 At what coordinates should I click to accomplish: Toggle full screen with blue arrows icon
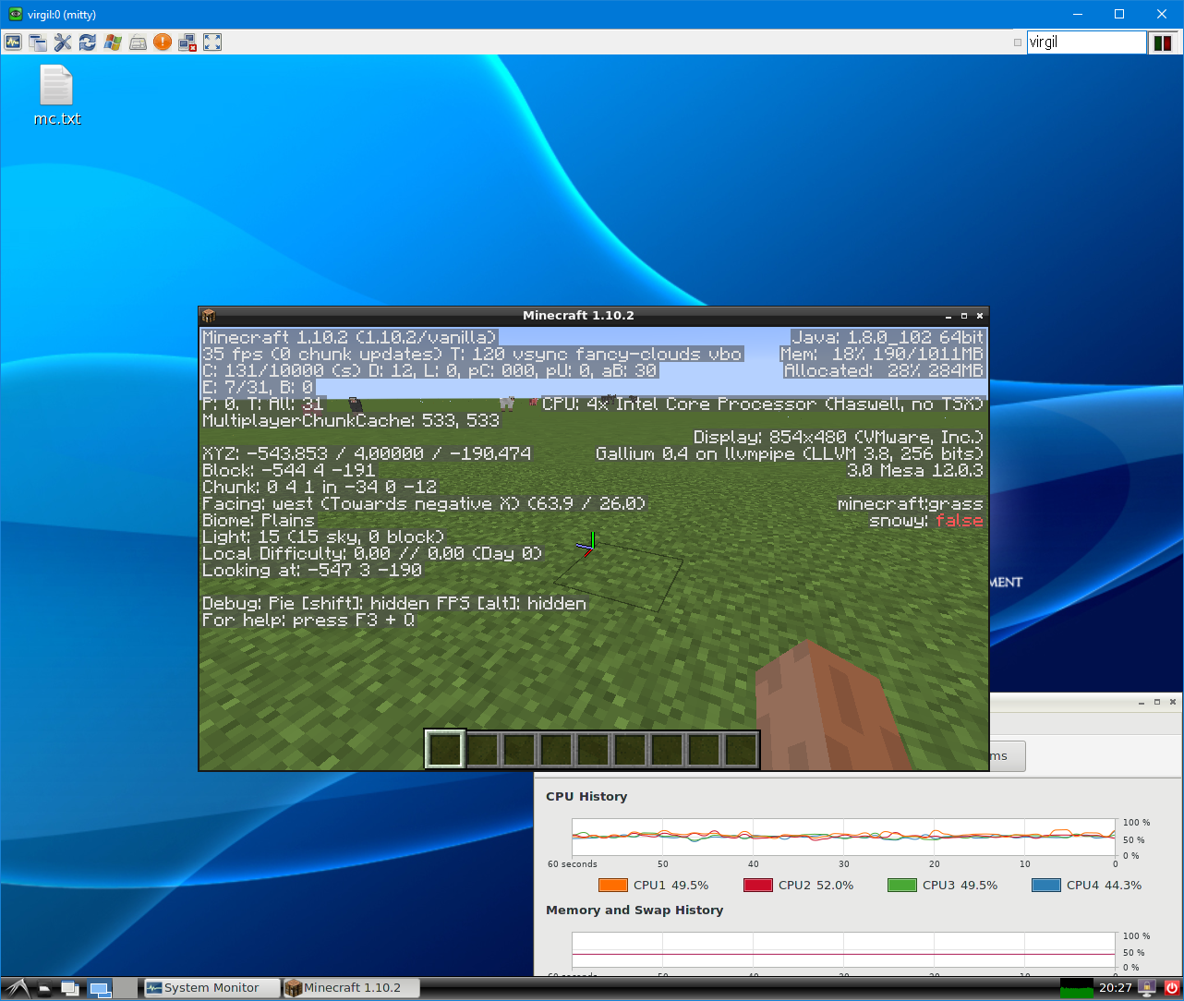(x=212, y=42)
